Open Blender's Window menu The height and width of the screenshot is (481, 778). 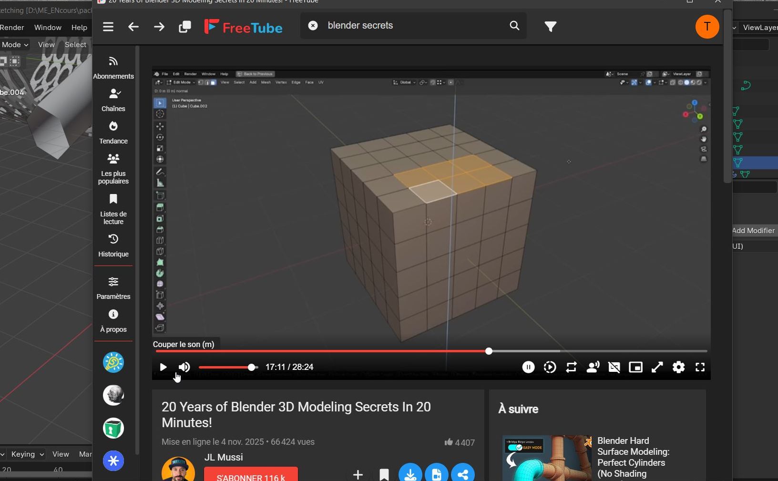coord(48,28)
